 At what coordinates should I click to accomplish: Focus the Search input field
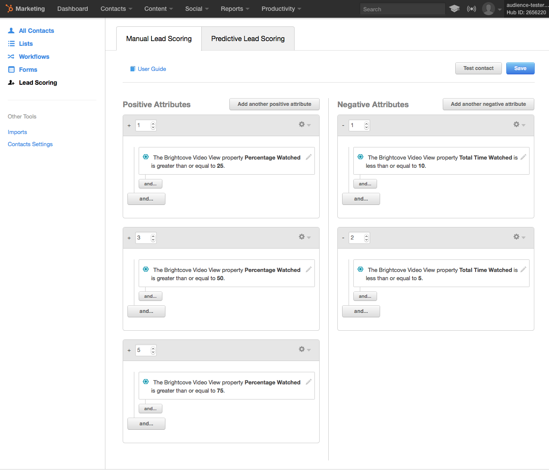[402, 9]
